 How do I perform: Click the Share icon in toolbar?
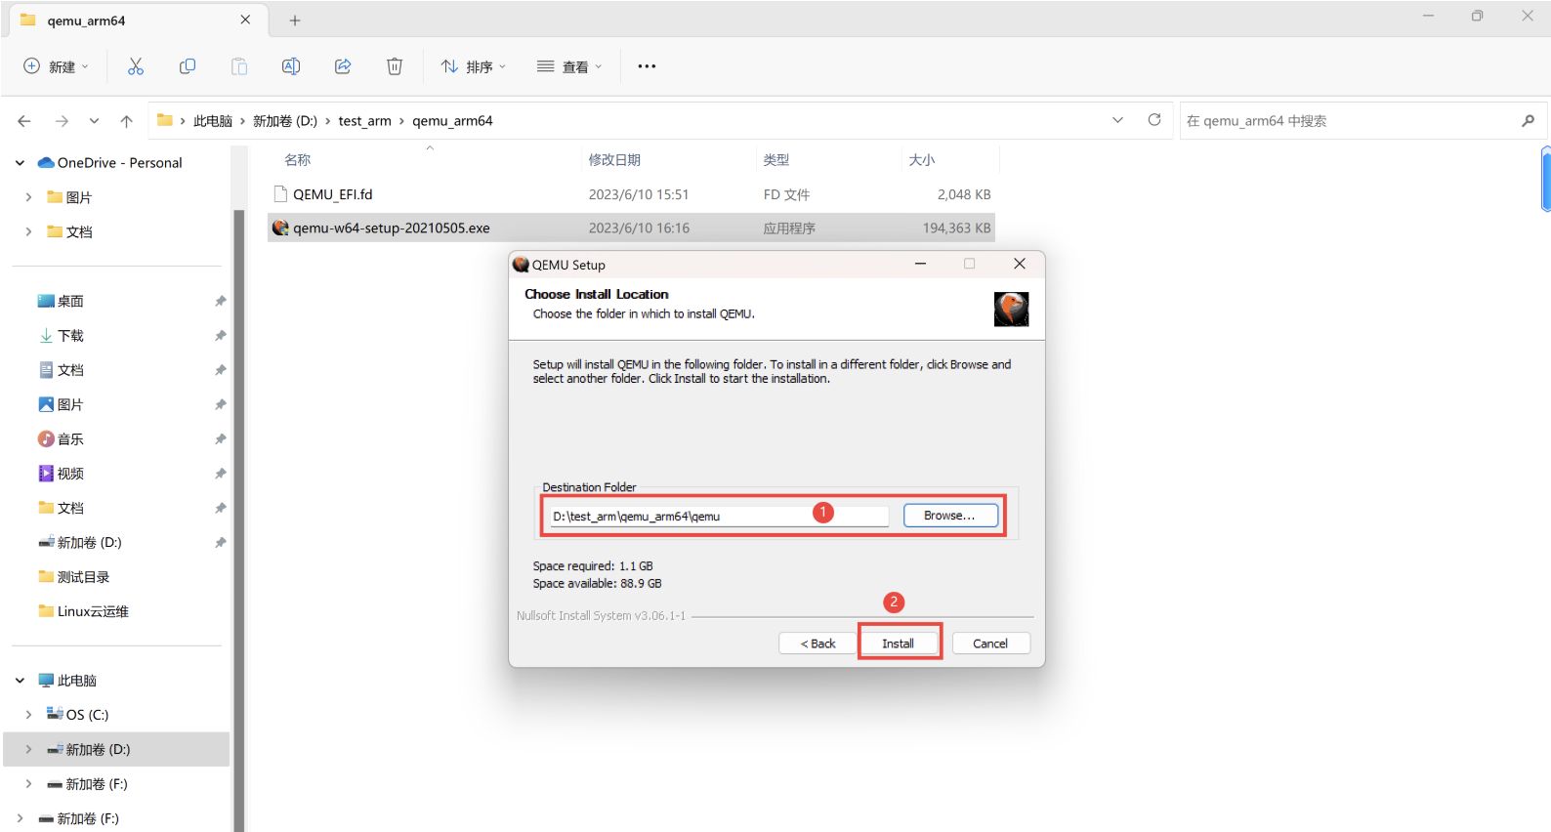point(343,66)
